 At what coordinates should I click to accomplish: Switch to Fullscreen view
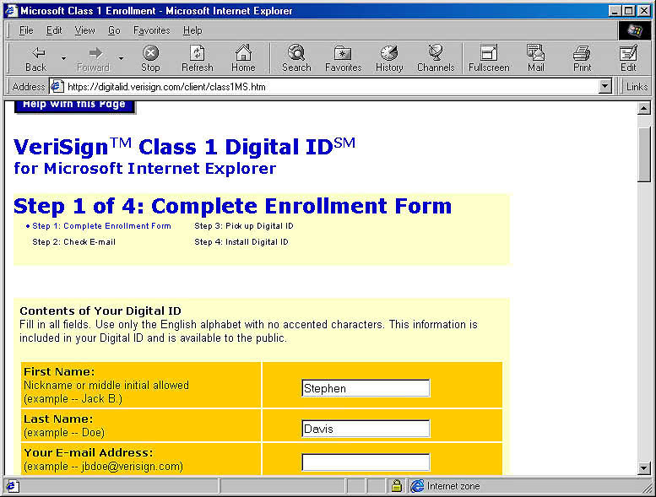[x=489, y=58]
